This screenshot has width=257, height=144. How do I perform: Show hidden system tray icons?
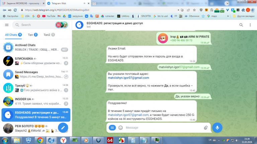219,140
